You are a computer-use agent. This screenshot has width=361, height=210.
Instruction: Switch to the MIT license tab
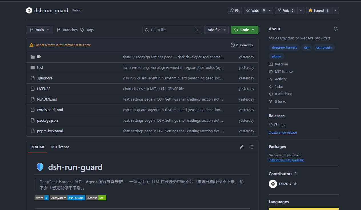click(x=60, y=147)
